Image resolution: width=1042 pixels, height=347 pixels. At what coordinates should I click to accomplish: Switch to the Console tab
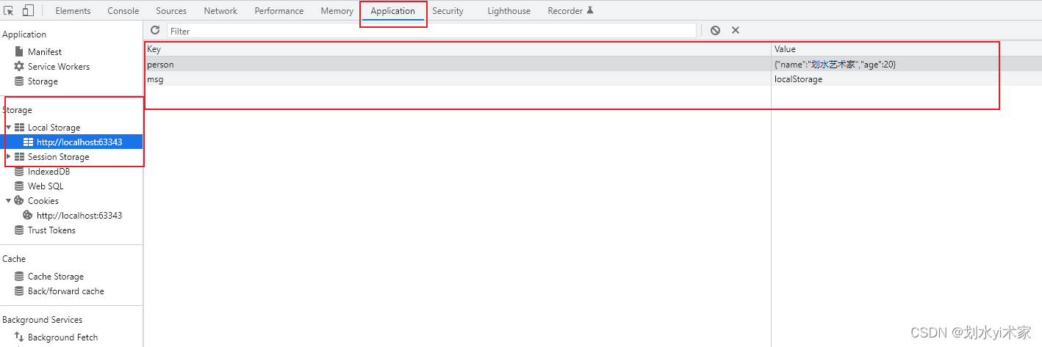(x=123, y=11)
